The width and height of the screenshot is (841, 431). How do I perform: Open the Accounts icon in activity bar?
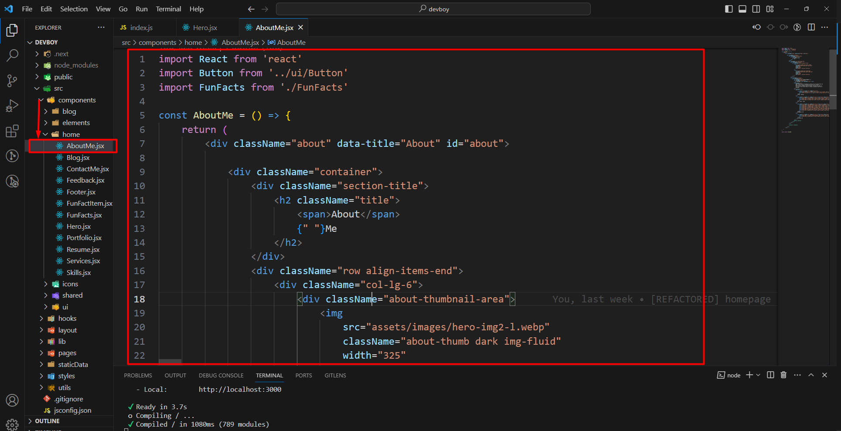12,400
